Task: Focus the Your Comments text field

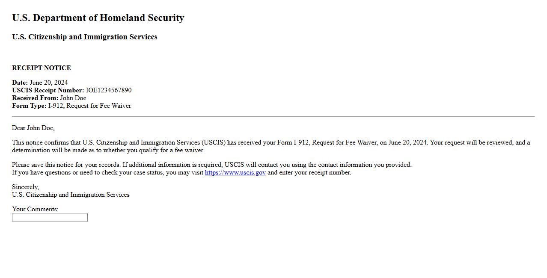Action: click(x=50, y=218)
